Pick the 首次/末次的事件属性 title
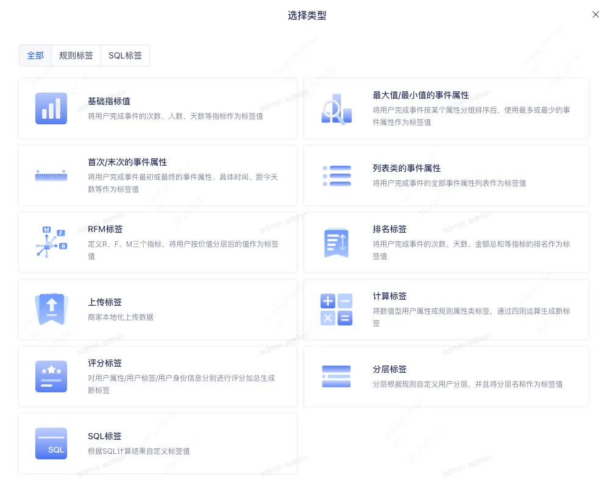 127,162
